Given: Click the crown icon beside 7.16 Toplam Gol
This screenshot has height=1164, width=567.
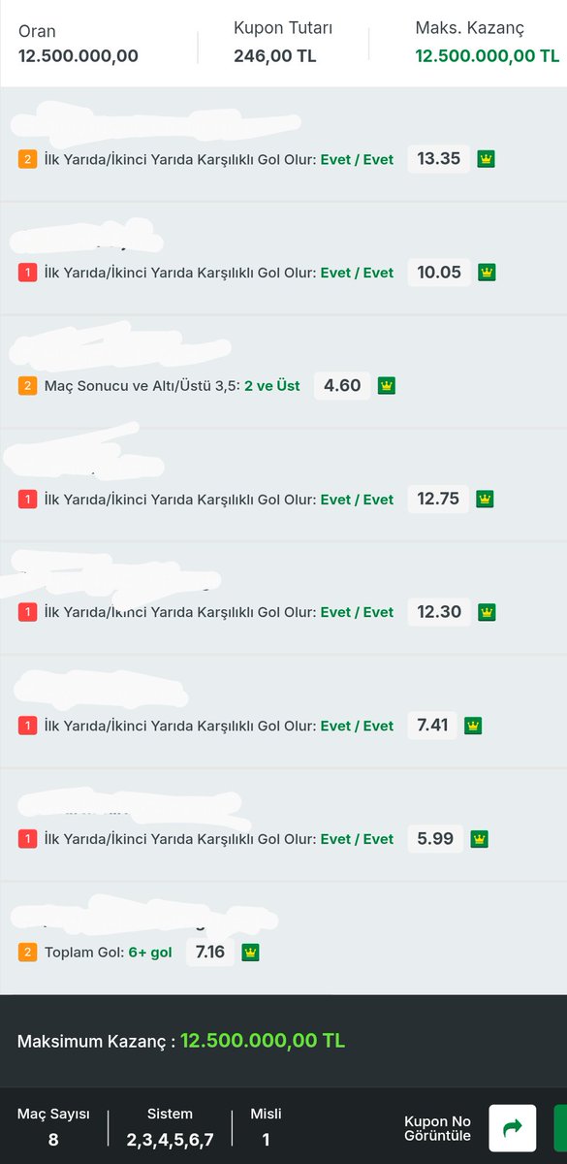Looking at the screenshot, I should 250,953.
